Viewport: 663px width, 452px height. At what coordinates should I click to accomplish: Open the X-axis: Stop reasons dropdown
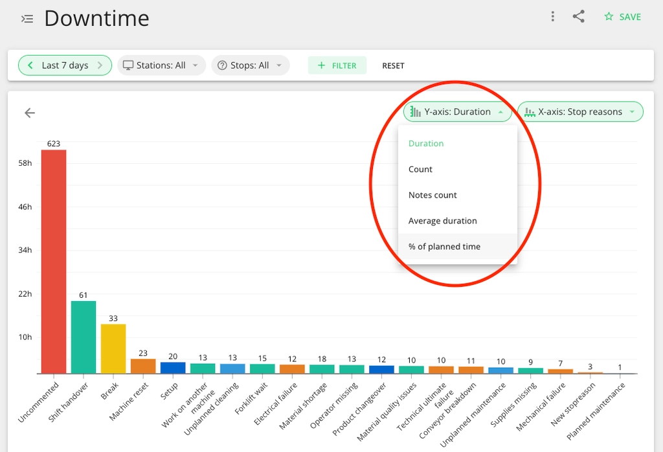click(x=580, y=111)
